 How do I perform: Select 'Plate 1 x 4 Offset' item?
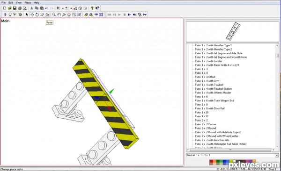pyautogui.click(x=205, y=77)
